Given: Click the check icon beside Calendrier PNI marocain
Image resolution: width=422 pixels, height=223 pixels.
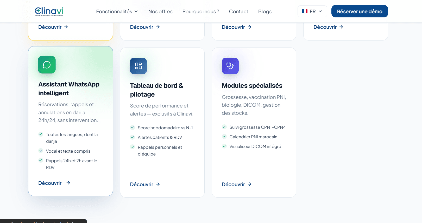Looking at the screenshot, I should point(224,136).
